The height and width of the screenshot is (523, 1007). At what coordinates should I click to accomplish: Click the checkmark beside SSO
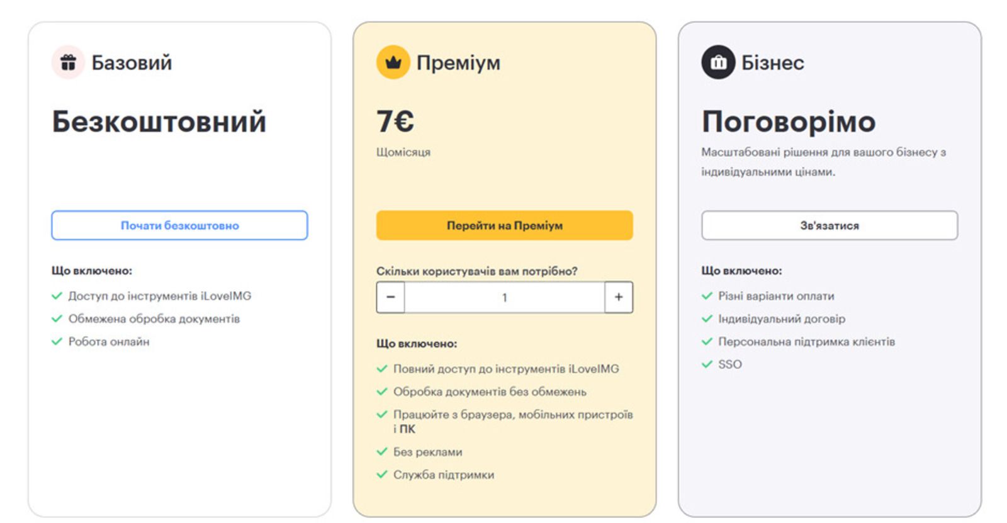[x=706, y=364]
